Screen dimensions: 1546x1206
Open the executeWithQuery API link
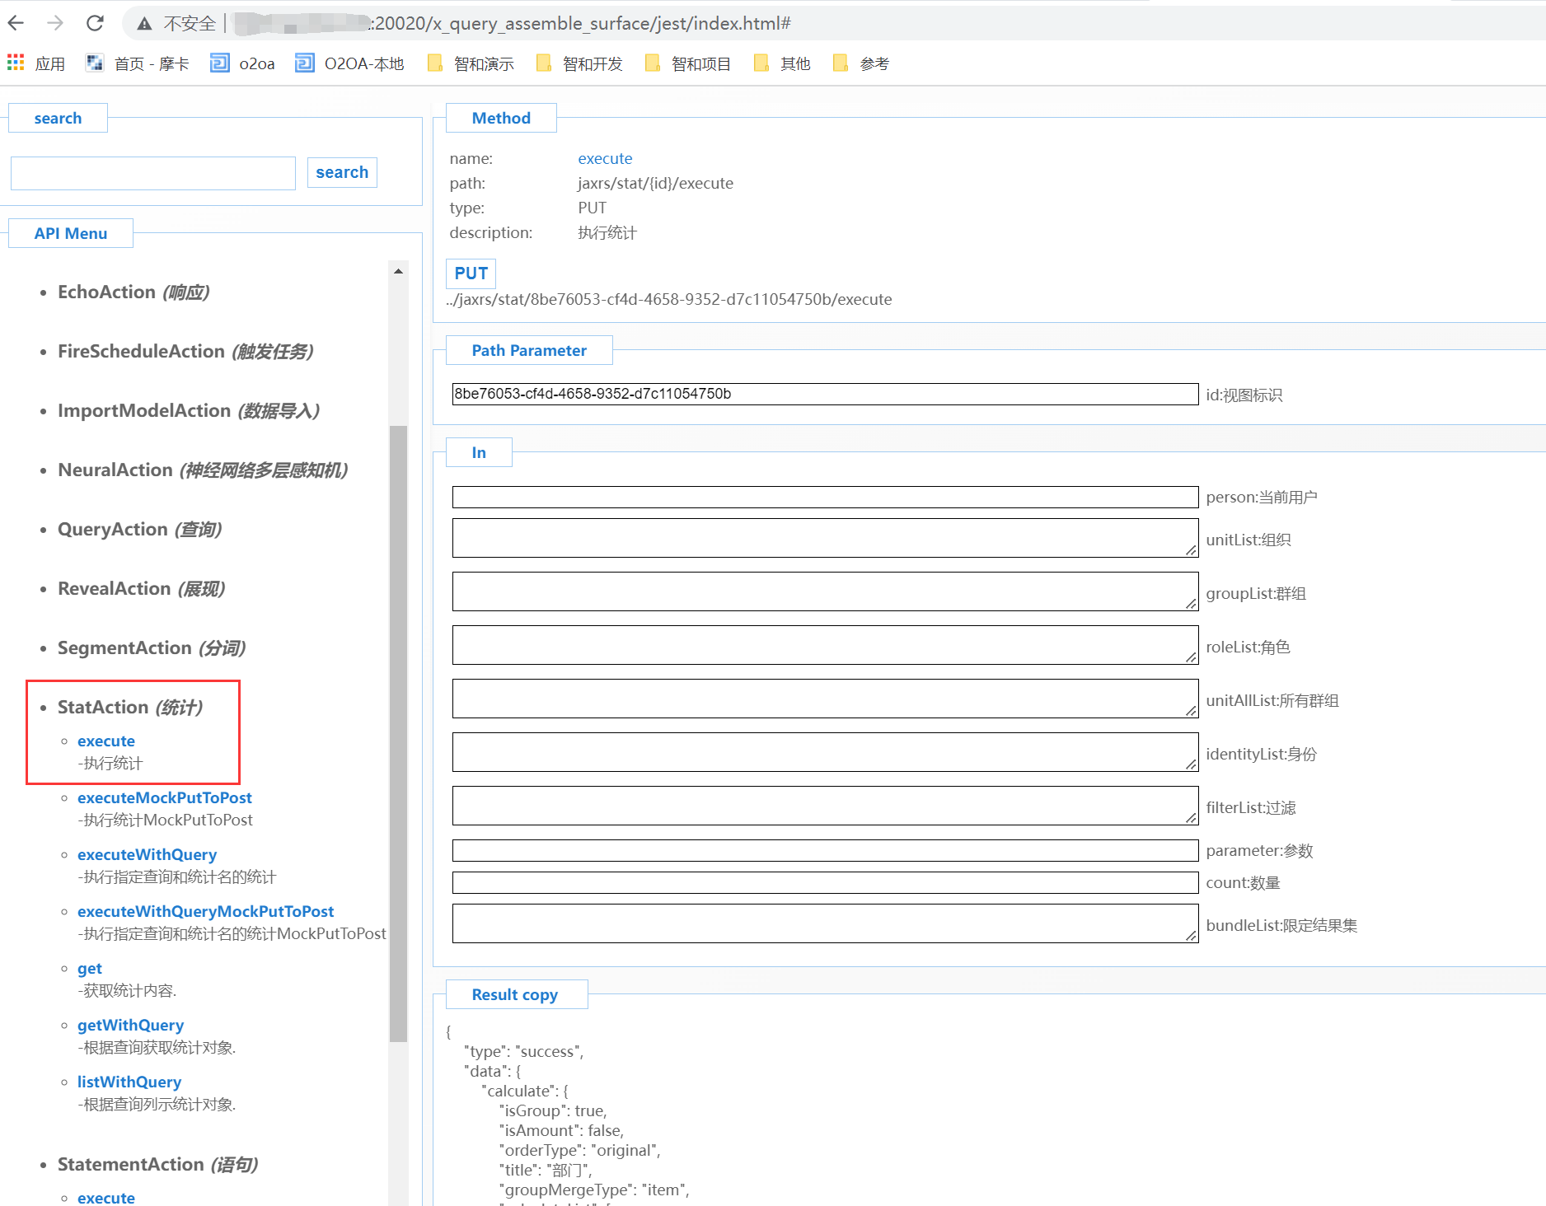click(x=147, y=854)
